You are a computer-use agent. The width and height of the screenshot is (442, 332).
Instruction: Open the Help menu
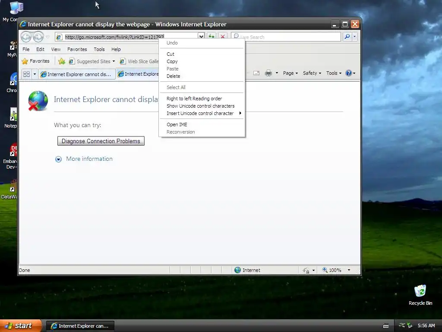pyautogui.click(x=116, y=49)
